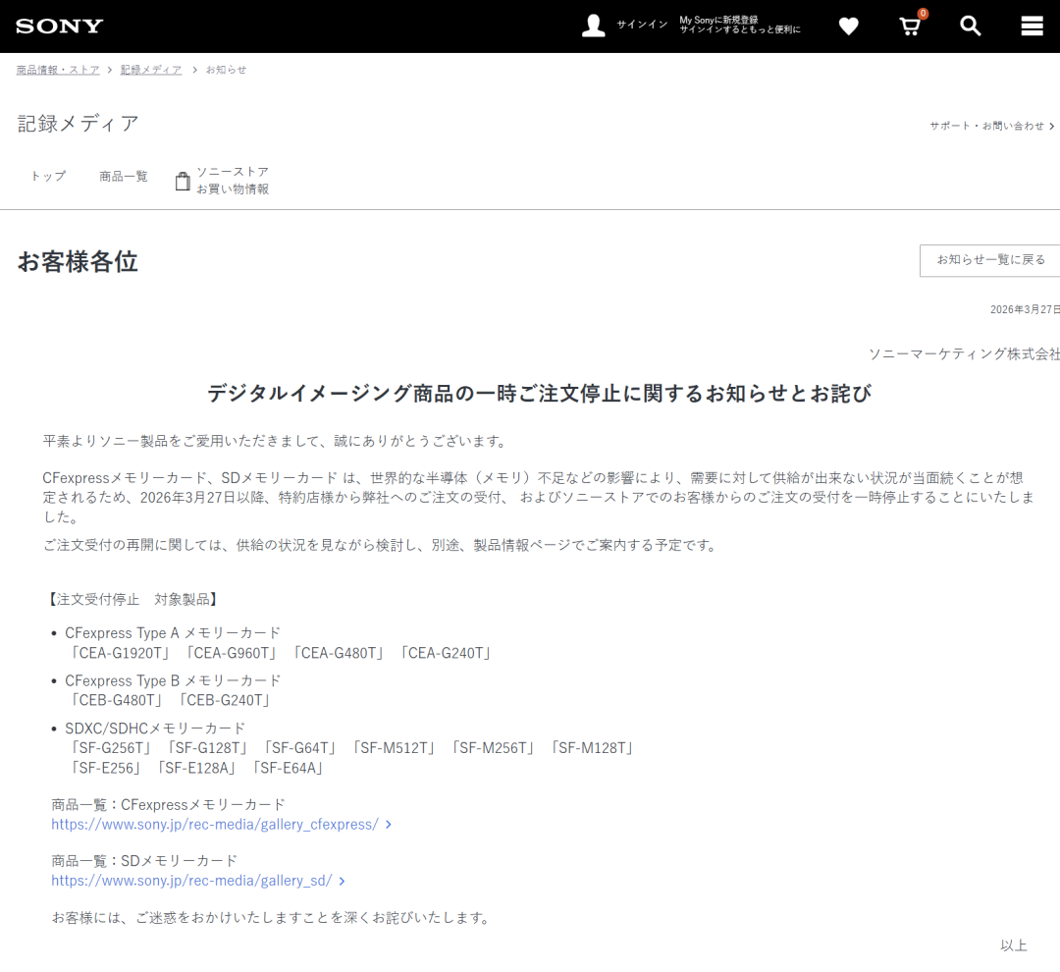
Task: Click the 記録メディア page heading
Action: (x=79, y=124)
